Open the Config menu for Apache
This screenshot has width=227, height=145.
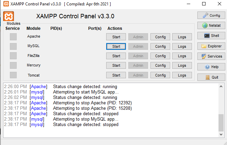(x=160, y=37)
